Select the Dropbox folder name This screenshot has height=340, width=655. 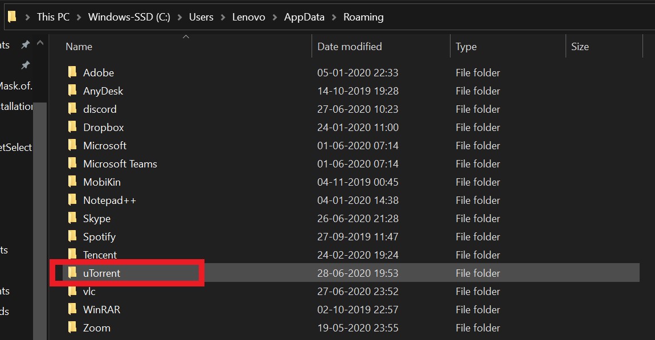pyautogui.click(x=103, y=128)
